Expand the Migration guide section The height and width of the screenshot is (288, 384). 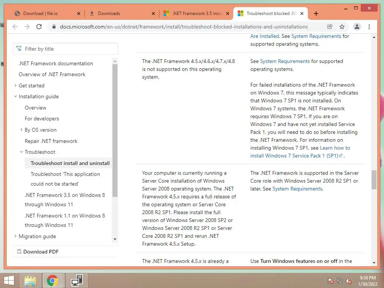click(16, 236)
